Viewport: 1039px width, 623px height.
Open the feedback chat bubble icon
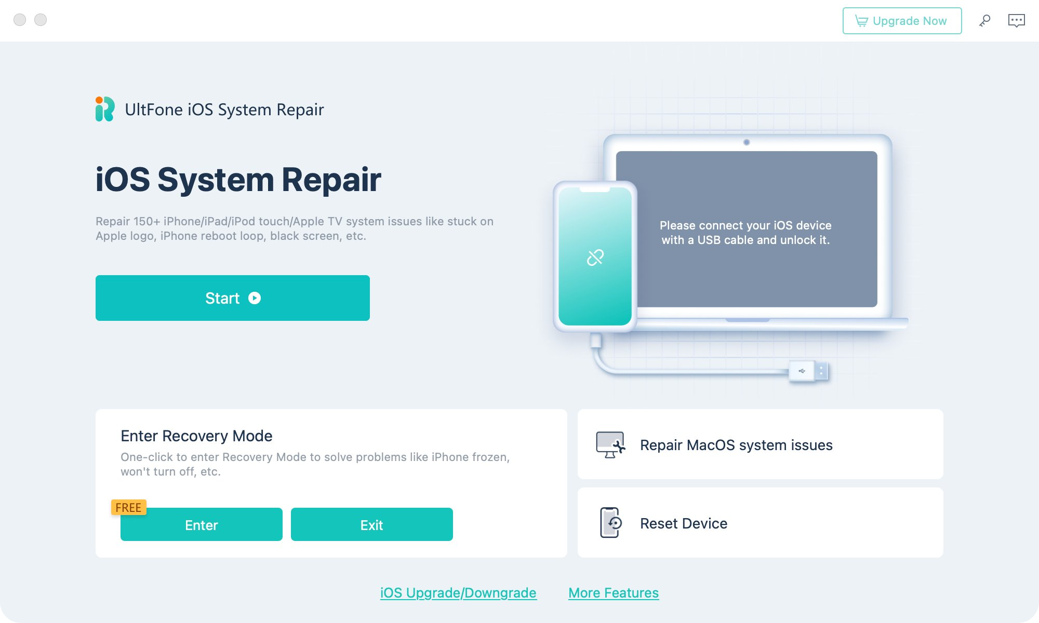tap(1016, 21)
